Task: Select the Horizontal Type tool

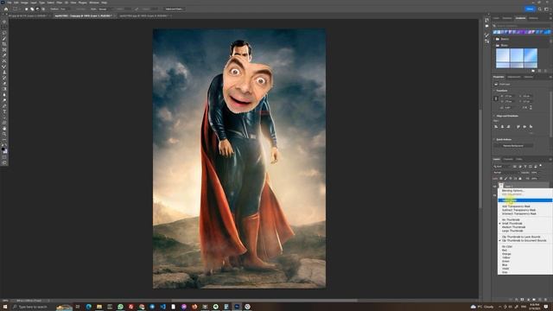Action: (4, 111)
